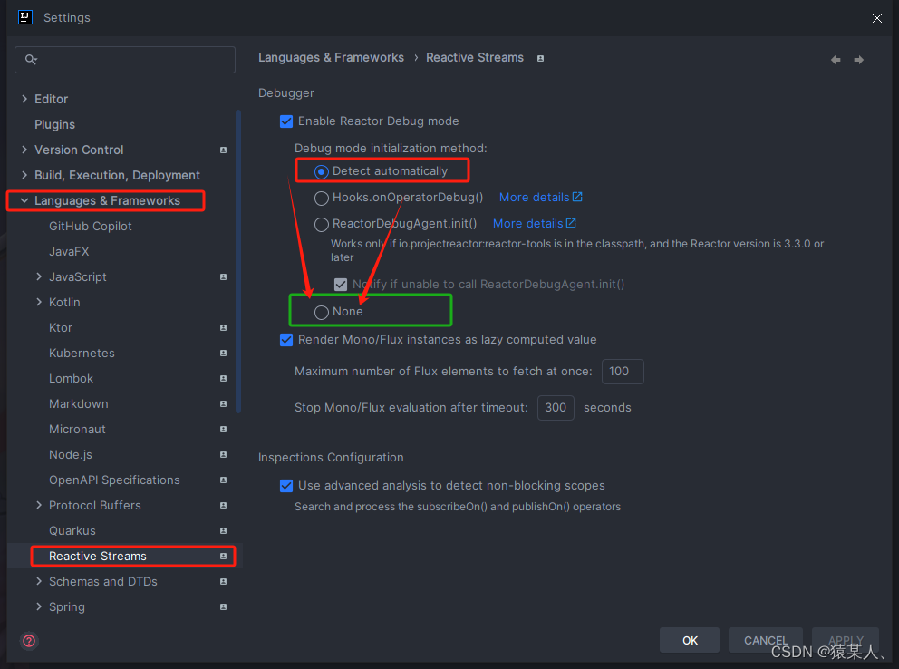
Task: Click project-level icon on OpenAPI Specifications row
Action: point(223,480)
